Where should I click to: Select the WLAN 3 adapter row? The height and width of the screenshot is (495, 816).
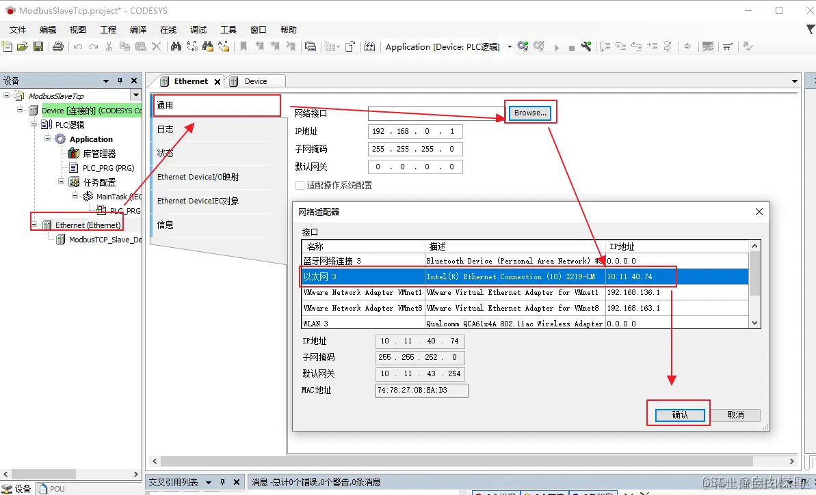(x=525, y=323)
